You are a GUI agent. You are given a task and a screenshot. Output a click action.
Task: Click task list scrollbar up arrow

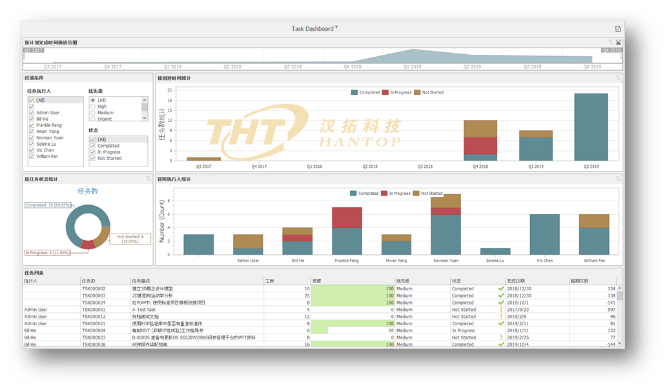click(x=620, y=288)
